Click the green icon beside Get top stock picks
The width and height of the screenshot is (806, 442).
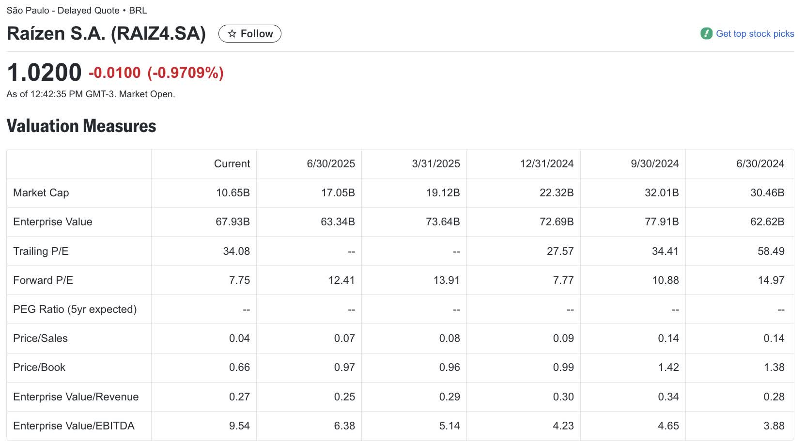(x=707, y=33)
